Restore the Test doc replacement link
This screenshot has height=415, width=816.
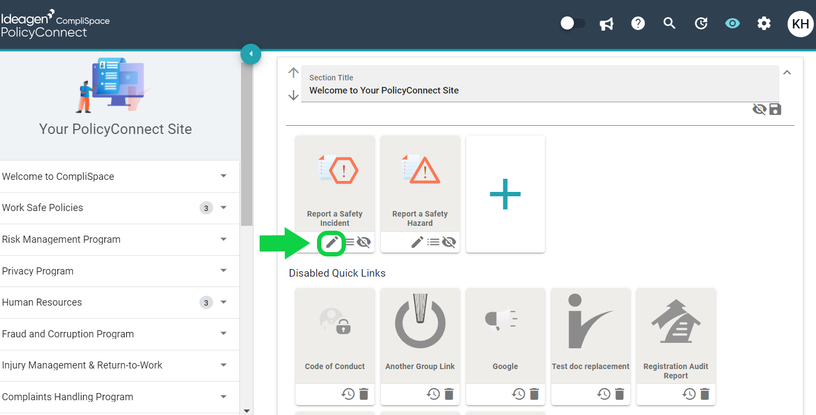[x=604, y=394]
